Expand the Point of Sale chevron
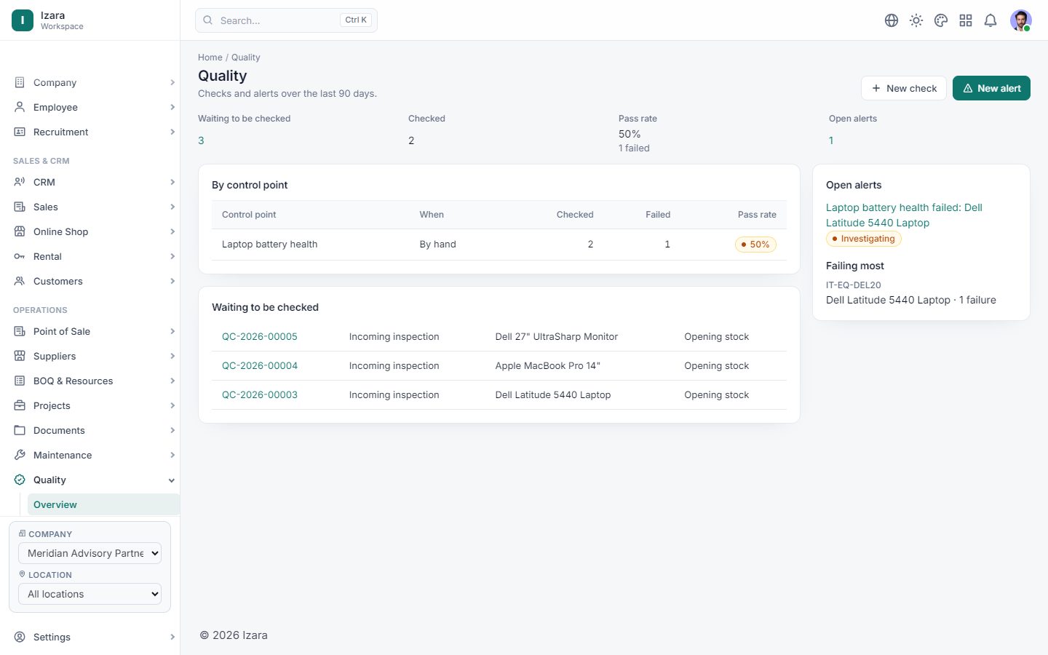The height and width of the screenshot is (655, 1048). point(172,331)
